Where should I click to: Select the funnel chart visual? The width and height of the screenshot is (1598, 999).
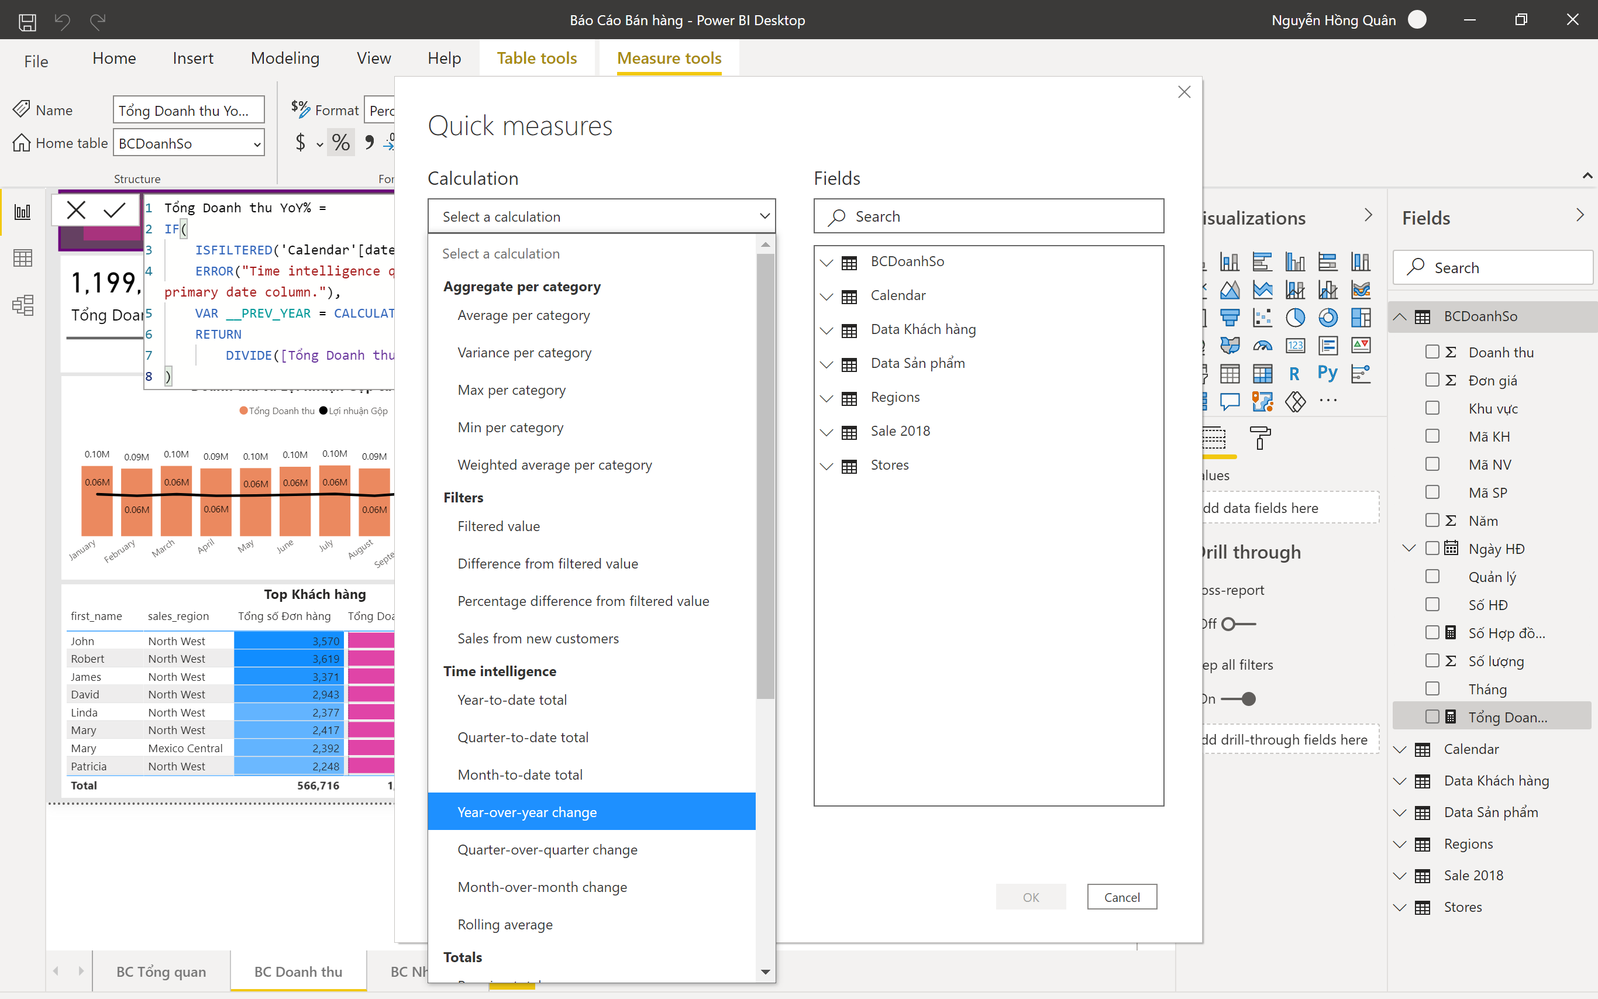(1229, 318)
